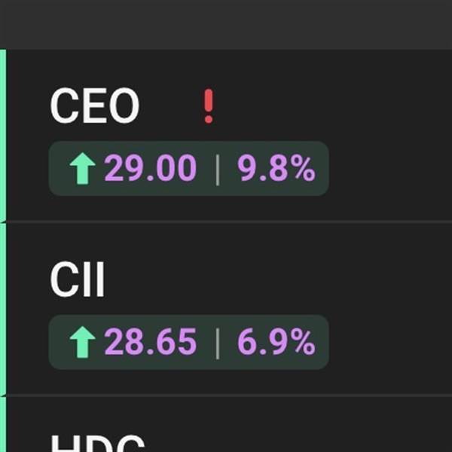Click the green edge indicator on CII row
452x452 pixels.
click(2, 309)
